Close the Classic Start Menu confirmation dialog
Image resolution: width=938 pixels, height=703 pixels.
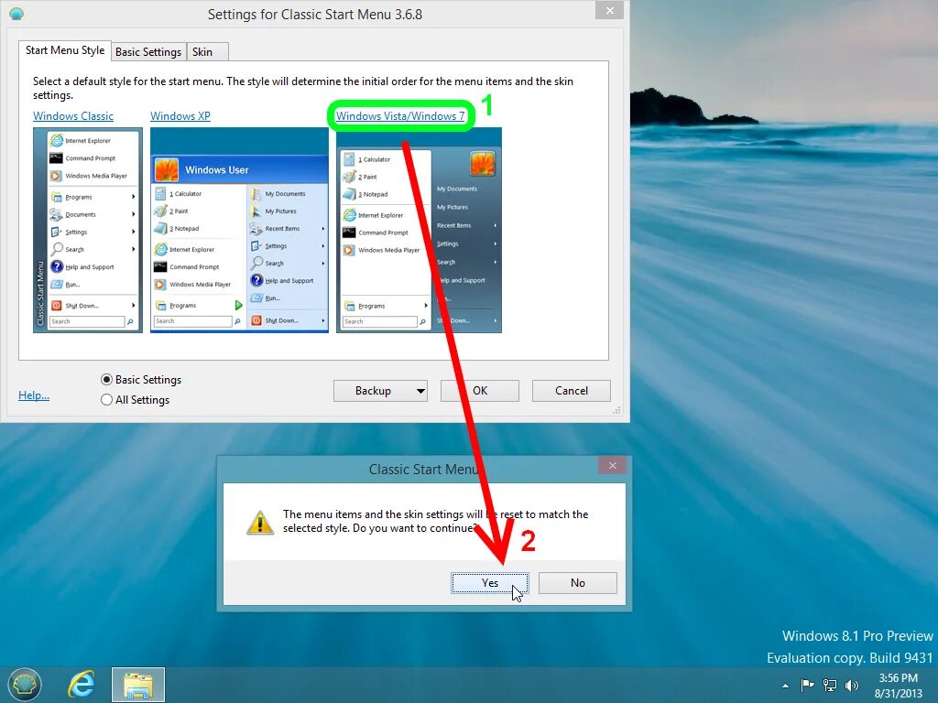(x=612, y=465)
